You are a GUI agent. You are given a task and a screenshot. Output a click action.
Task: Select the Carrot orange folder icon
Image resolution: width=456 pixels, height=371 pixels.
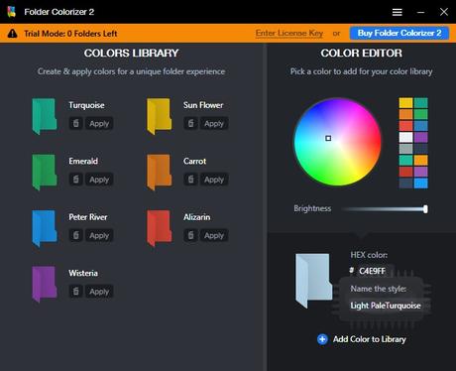pos(160,172)
